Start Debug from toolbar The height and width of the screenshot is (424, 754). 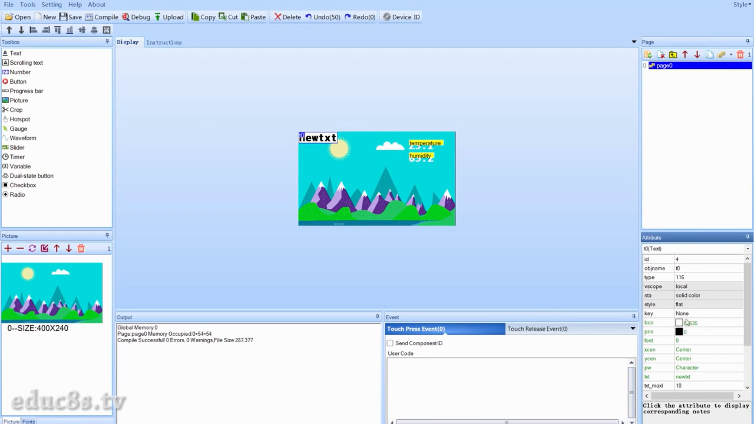point(136,17)
